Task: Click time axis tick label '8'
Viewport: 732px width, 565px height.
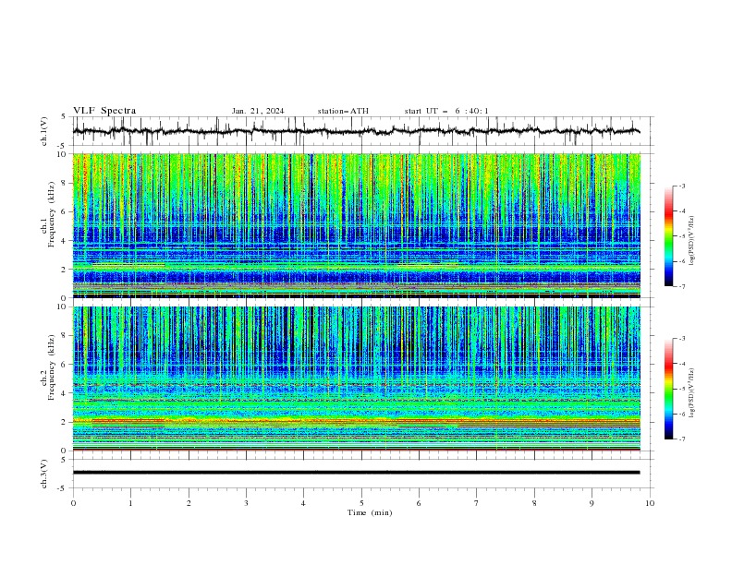Action: [x=534, y=503]
